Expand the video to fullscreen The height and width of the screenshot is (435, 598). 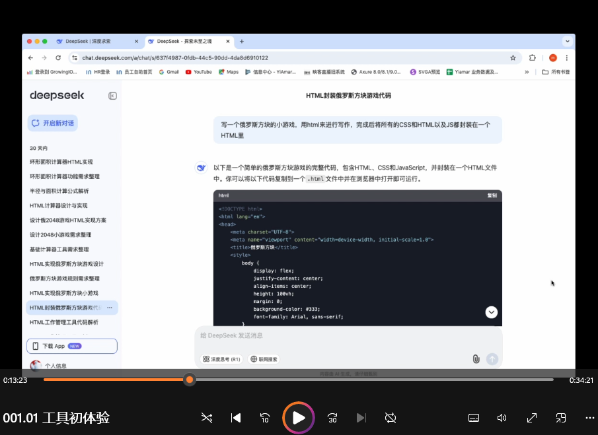coord(532,418)
